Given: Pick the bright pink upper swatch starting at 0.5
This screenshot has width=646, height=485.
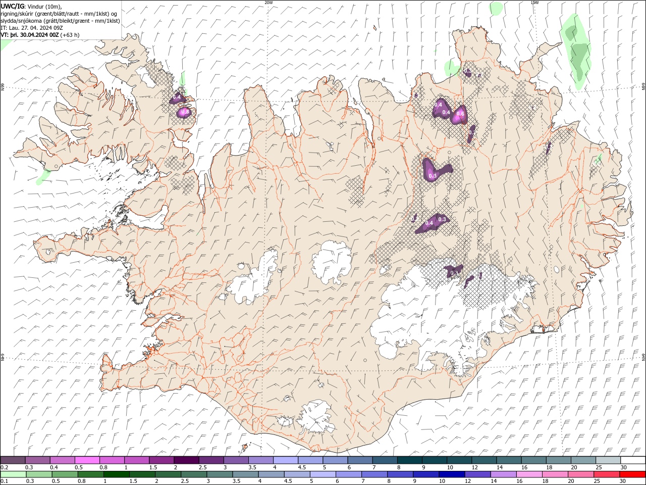Looking at the screenshot, I should click(x=87, y=460).
